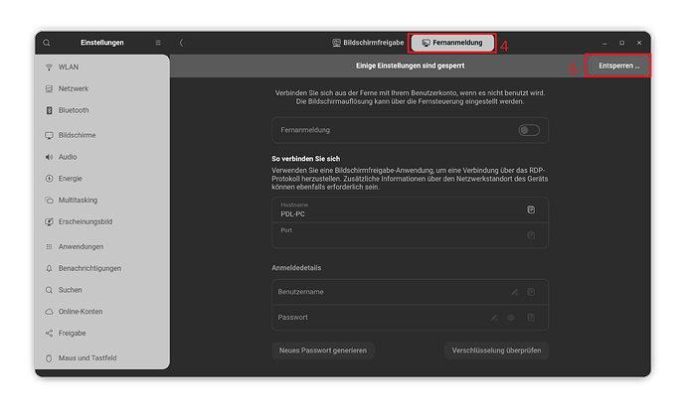686x416 pixels.
Task: Open the hamburger menu beside Einstellungen
Action: (x=158, y=43)
